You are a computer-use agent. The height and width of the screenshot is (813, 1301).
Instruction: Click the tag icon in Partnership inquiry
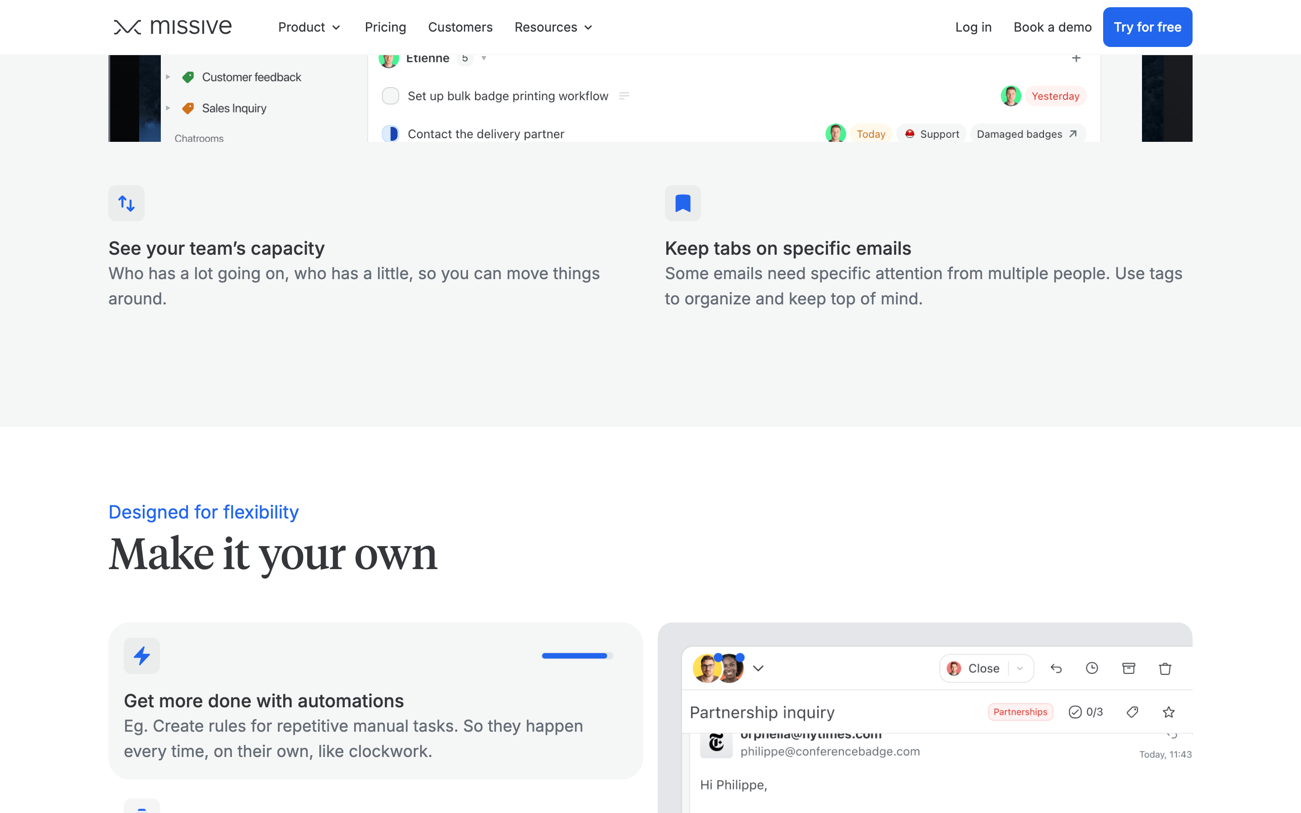click(x=1132, y=712)
